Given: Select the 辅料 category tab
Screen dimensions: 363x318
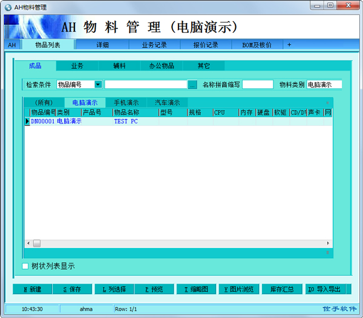Looking at the screenshot, I should [119, 66].
